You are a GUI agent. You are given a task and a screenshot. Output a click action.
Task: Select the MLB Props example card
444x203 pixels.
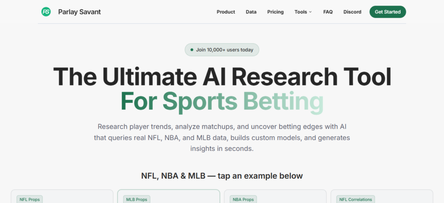click(x=169, y=196)
